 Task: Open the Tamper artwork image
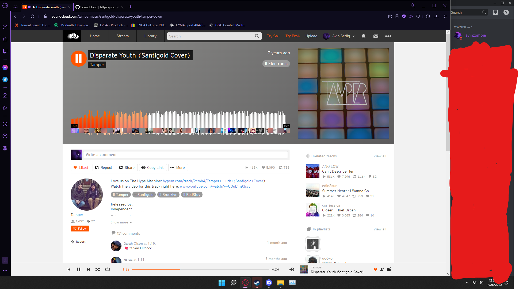pyautogui.click(x=344, y=93)
